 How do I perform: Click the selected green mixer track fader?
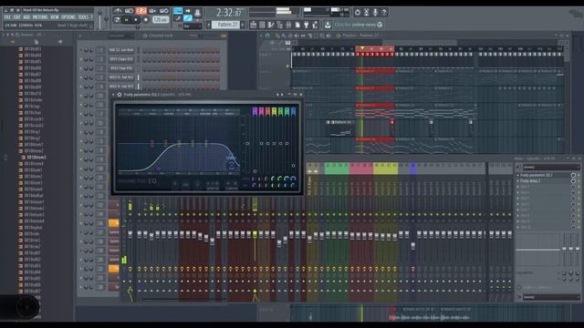pos(255,234)
